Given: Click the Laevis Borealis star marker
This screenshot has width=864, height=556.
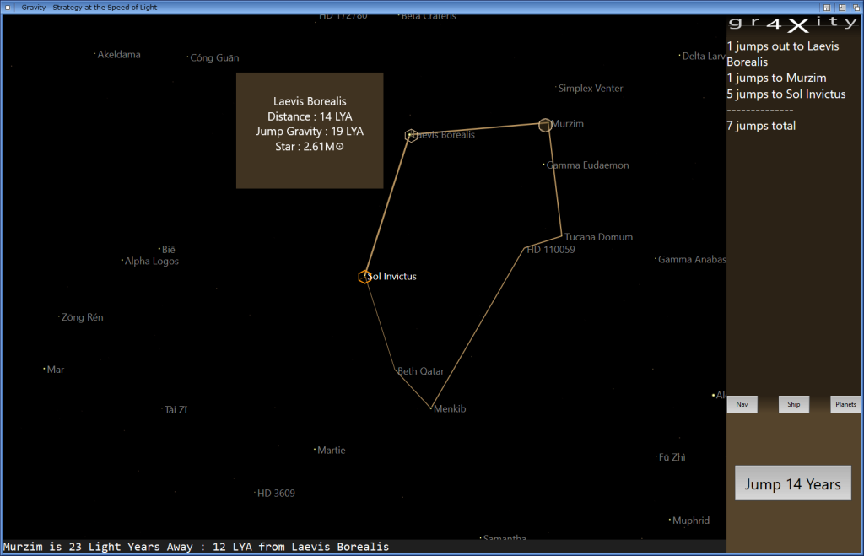Looking at the screenshot, I should click(x=411, y=135).
